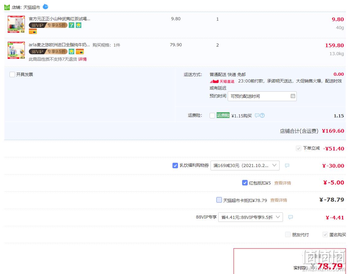Open the red tea product thumbnail
This screenshot has height=274, width=348.
pos(16,24)
